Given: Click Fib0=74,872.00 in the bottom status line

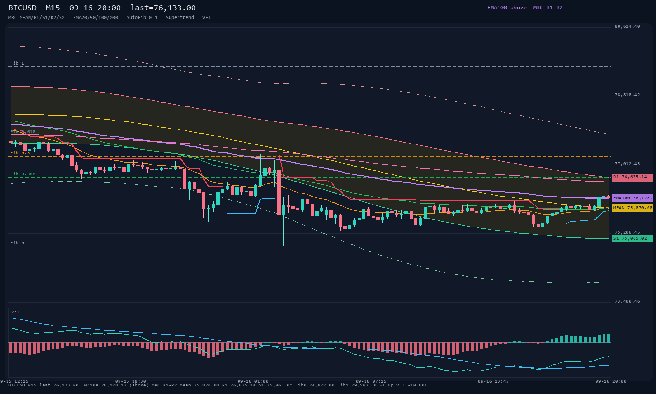Looking at the screenshot, I should [x=315, y=385].
